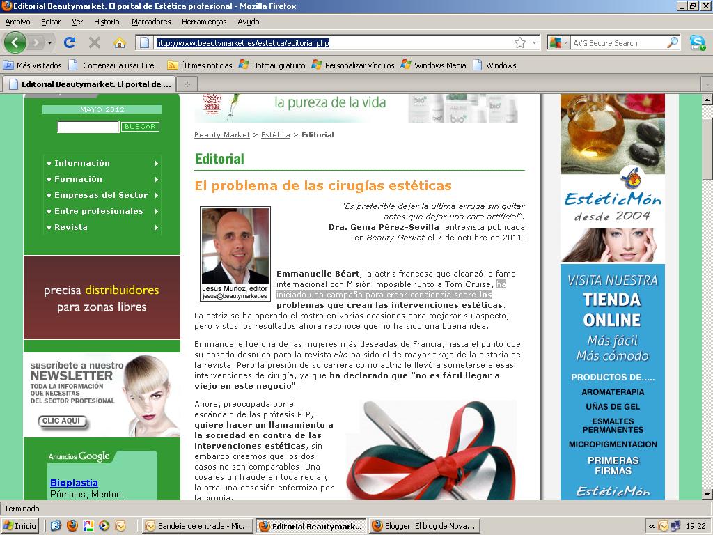Click the vertical scrollbar up arrow

(707, 99)
